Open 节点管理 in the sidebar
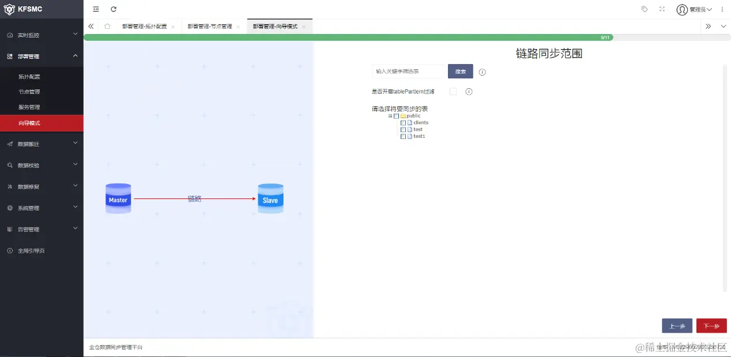The image size is (731, 357). pyautogui.click(x=29, y=92)
